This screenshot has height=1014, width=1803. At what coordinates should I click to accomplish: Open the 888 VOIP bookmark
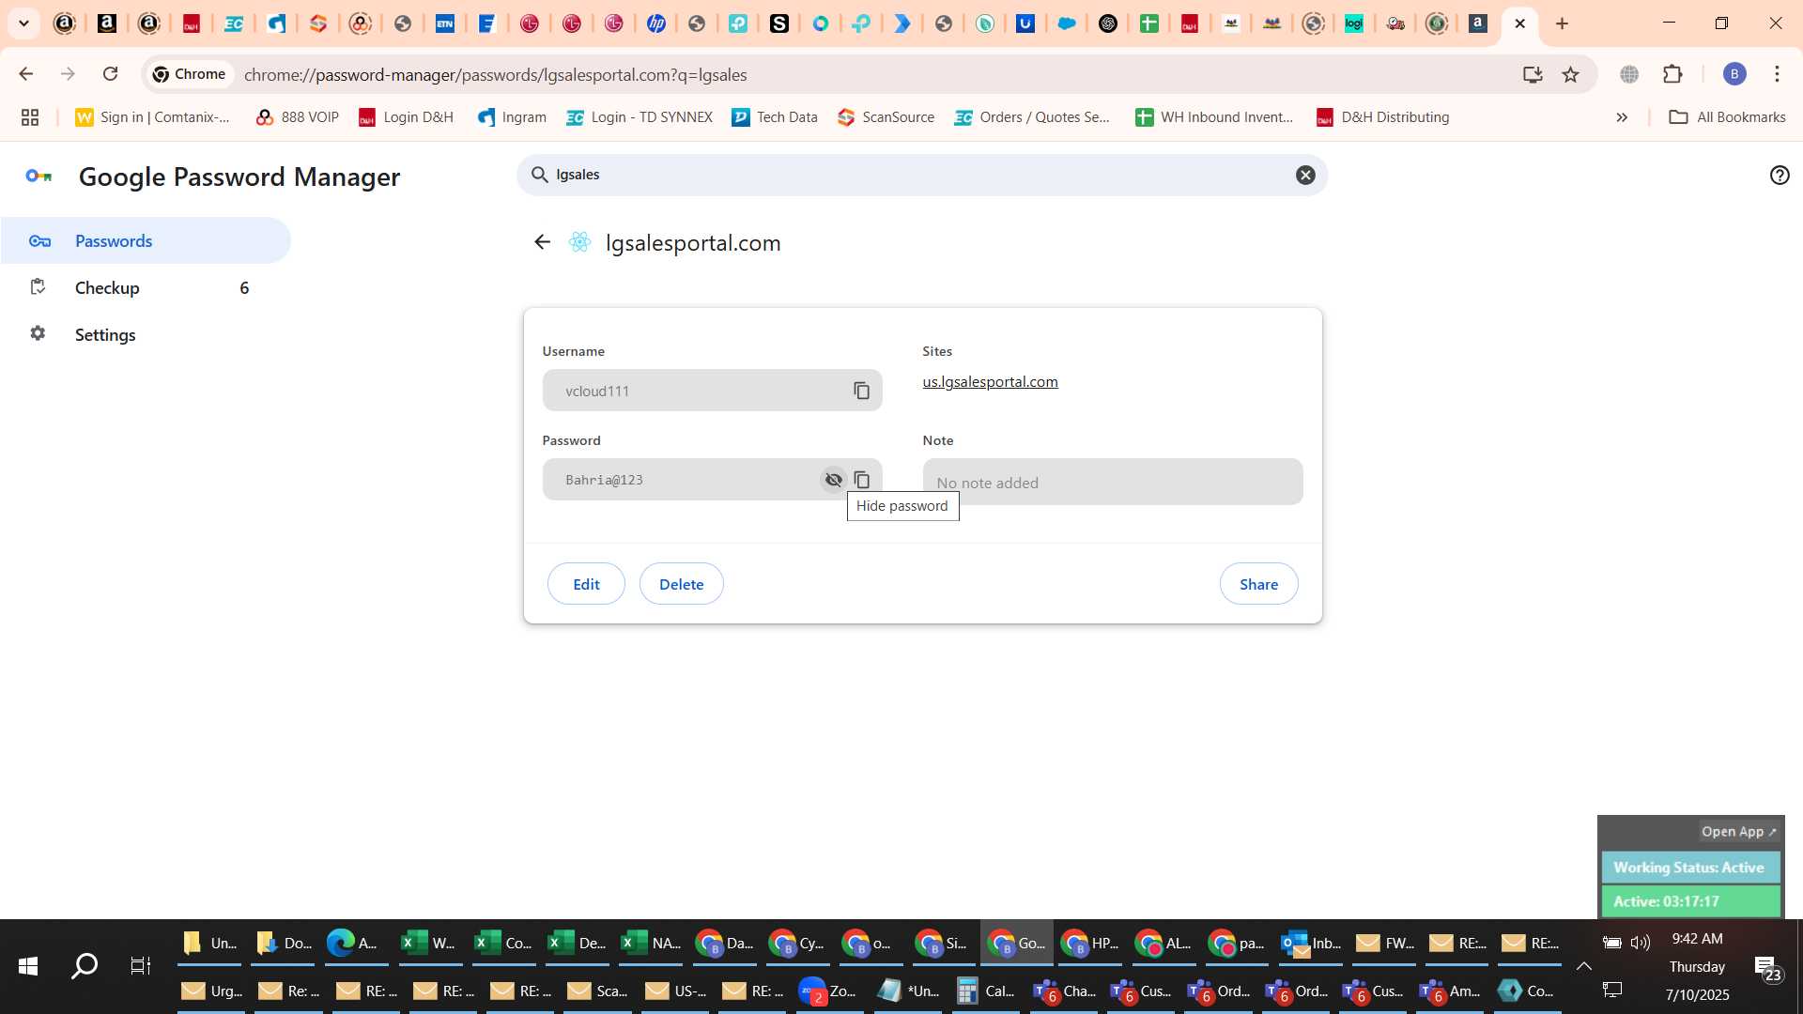tap(298, 117)
